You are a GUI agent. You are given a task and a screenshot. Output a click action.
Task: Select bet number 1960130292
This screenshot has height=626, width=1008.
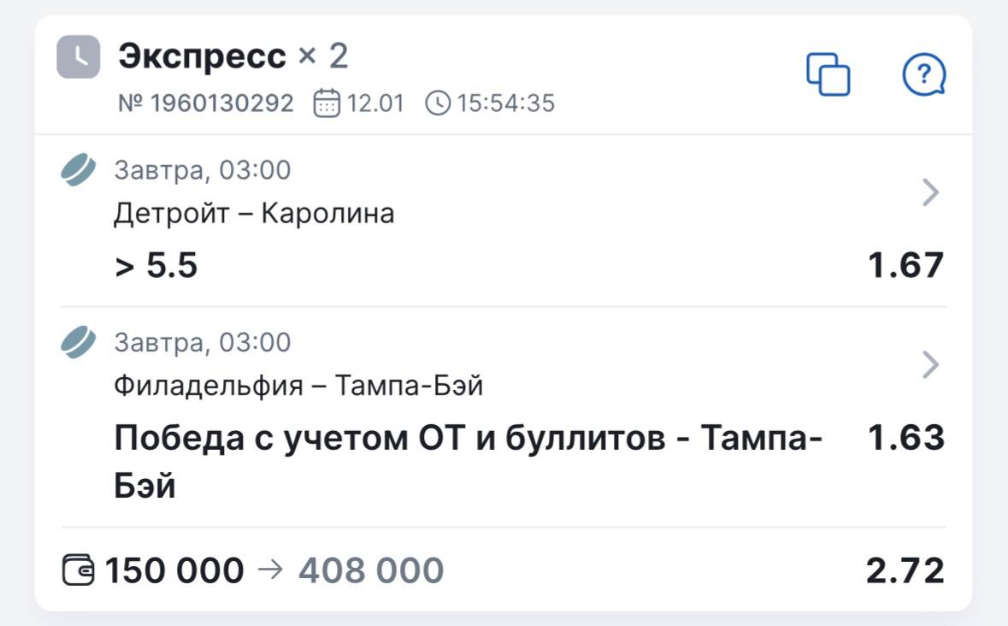click(x=205, y=103)
